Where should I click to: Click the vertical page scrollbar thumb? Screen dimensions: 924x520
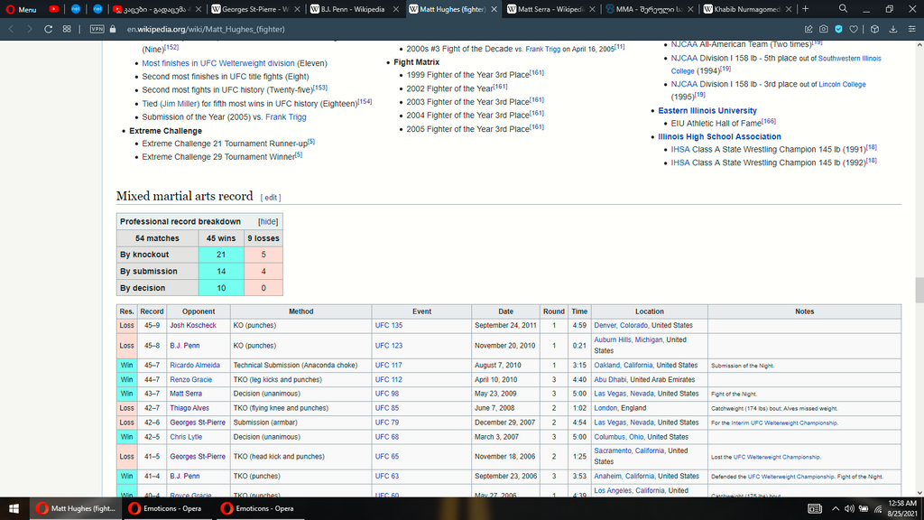click(x=919, y=290)
